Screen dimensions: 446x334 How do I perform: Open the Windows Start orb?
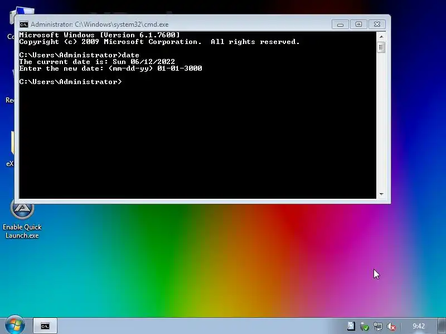[14, 325]
